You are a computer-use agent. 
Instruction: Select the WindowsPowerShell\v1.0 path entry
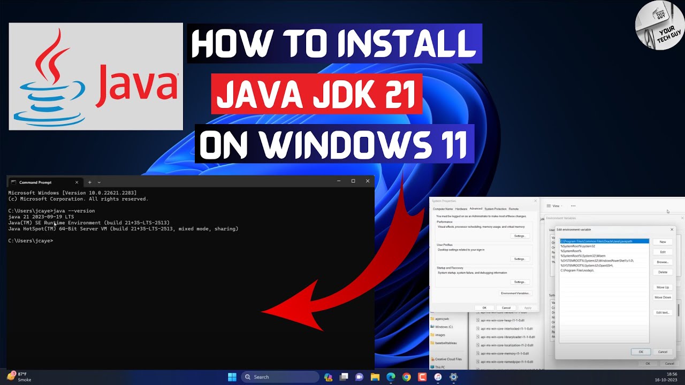[604, 260]
